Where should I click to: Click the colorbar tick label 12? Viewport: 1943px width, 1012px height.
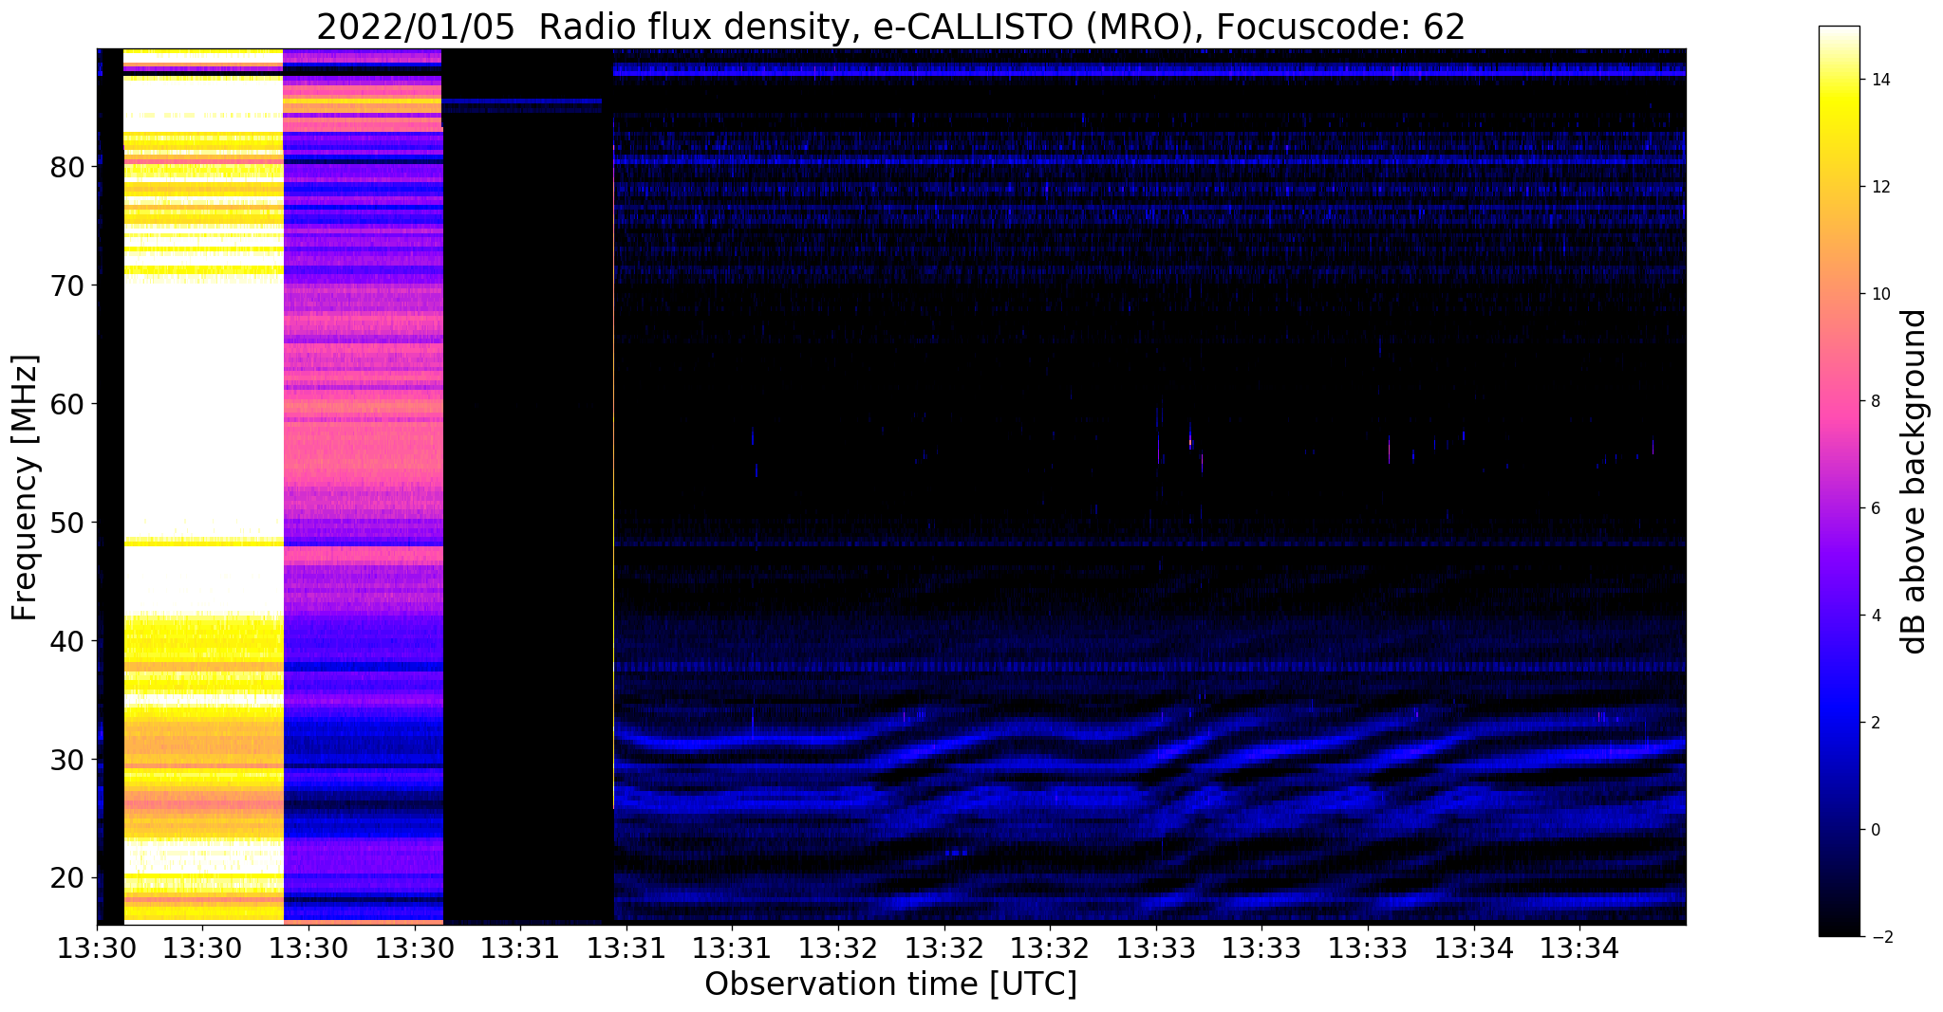point(1879,187)
